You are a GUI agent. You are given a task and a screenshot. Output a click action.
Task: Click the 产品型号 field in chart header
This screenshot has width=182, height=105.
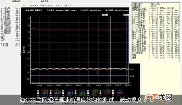click(91, 10)
